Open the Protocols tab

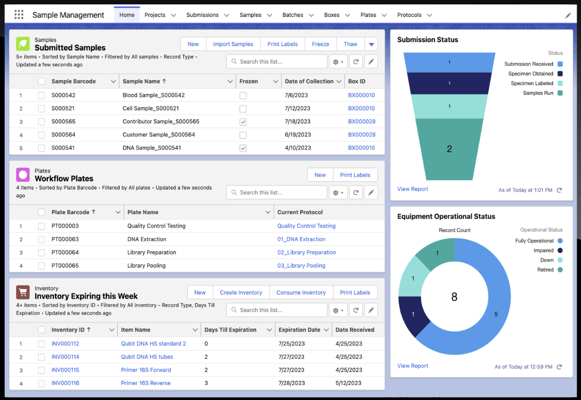tap(409, 15)
